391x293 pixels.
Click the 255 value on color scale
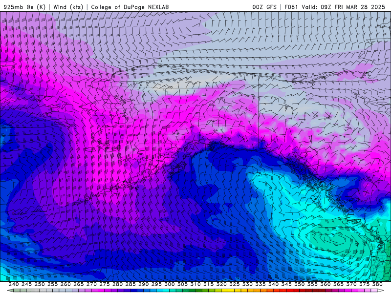[52, 284]
